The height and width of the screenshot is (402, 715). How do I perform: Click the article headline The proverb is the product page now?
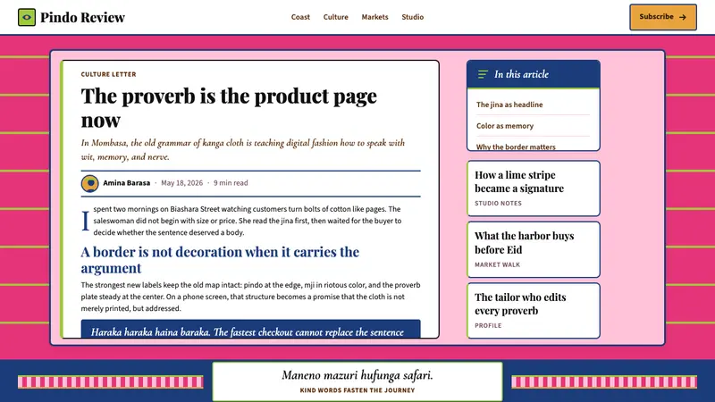click(229, 107)
